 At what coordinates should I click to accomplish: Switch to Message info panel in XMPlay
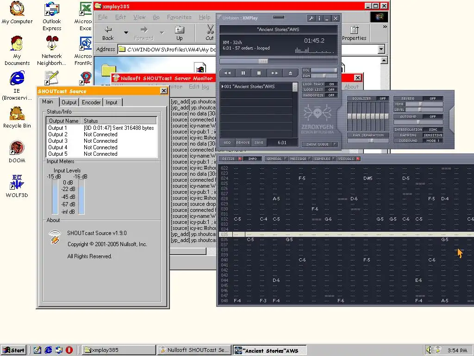click(x=300, y=159)
